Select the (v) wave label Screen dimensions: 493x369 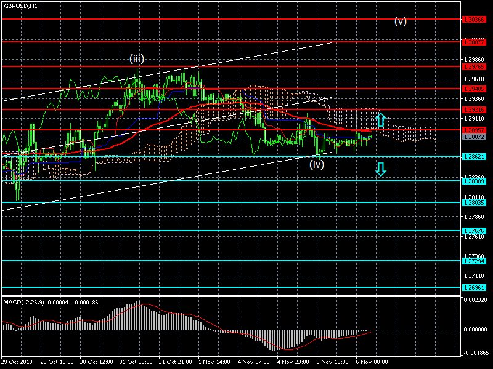point(401,21)
